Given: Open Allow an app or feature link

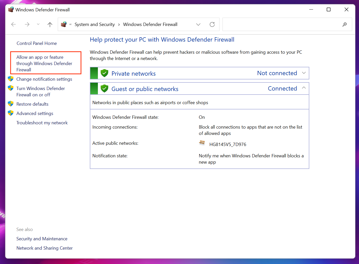Looking at the screenshot, I should (44, 64).
